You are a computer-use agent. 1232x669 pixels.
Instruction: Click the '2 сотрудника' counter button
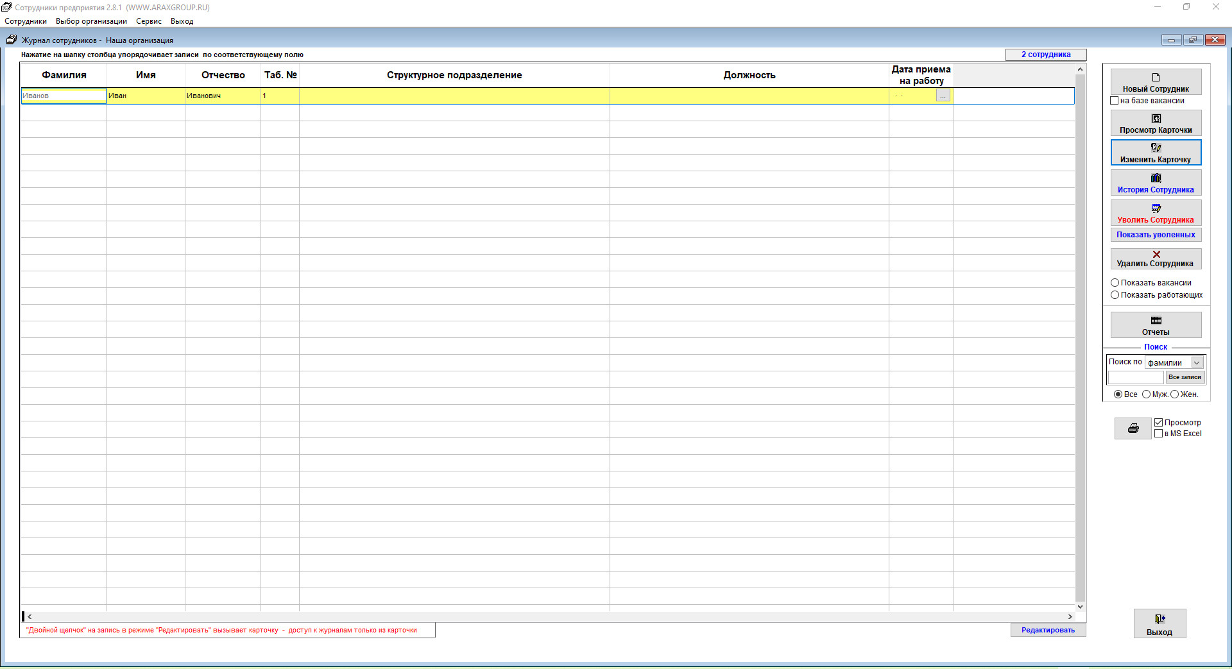(1046, 55)
